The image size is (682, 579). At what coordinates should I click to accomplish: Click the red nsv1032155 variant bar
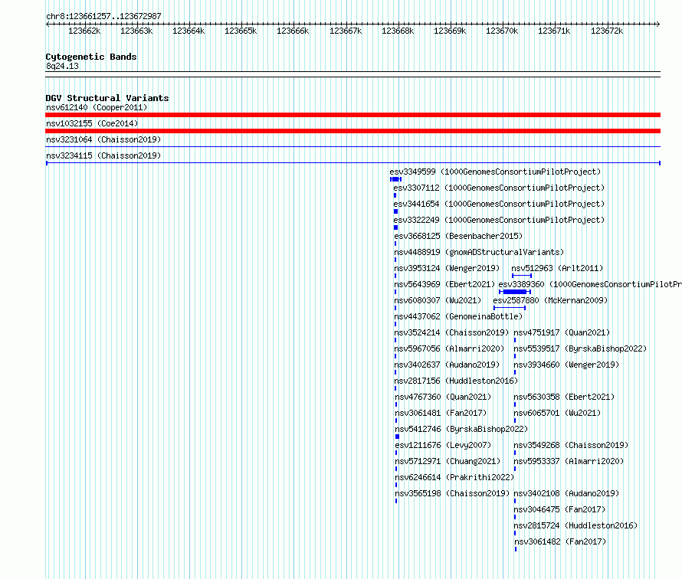click(x=352, y=131)
